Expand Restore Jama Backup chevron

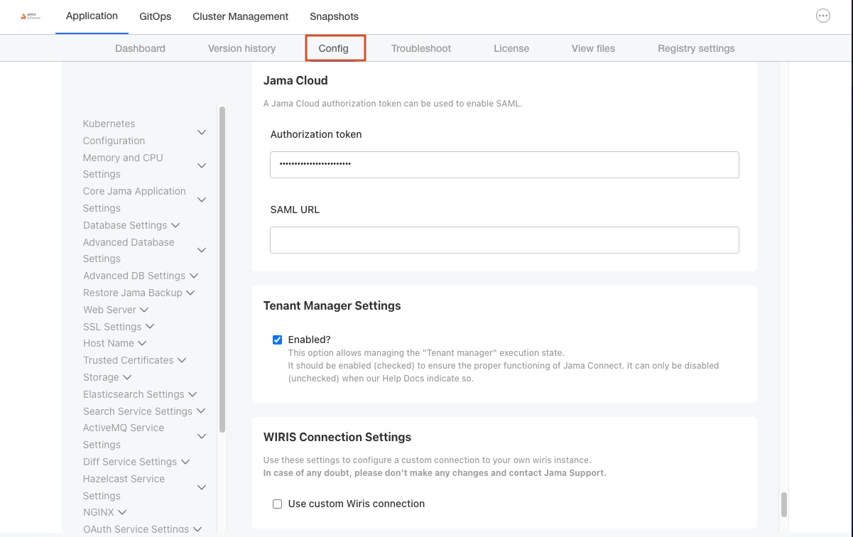coord(190,293)
